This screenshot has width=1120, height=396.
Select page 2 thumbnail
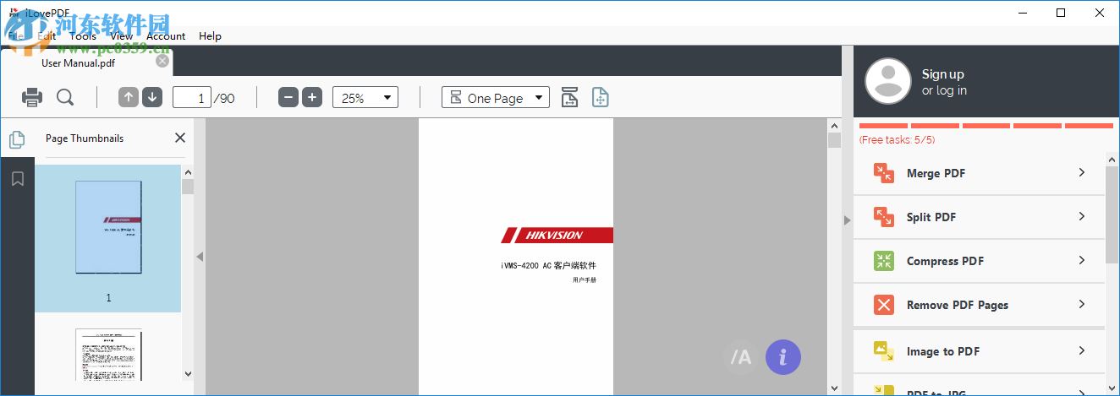[x=108, y=355]
